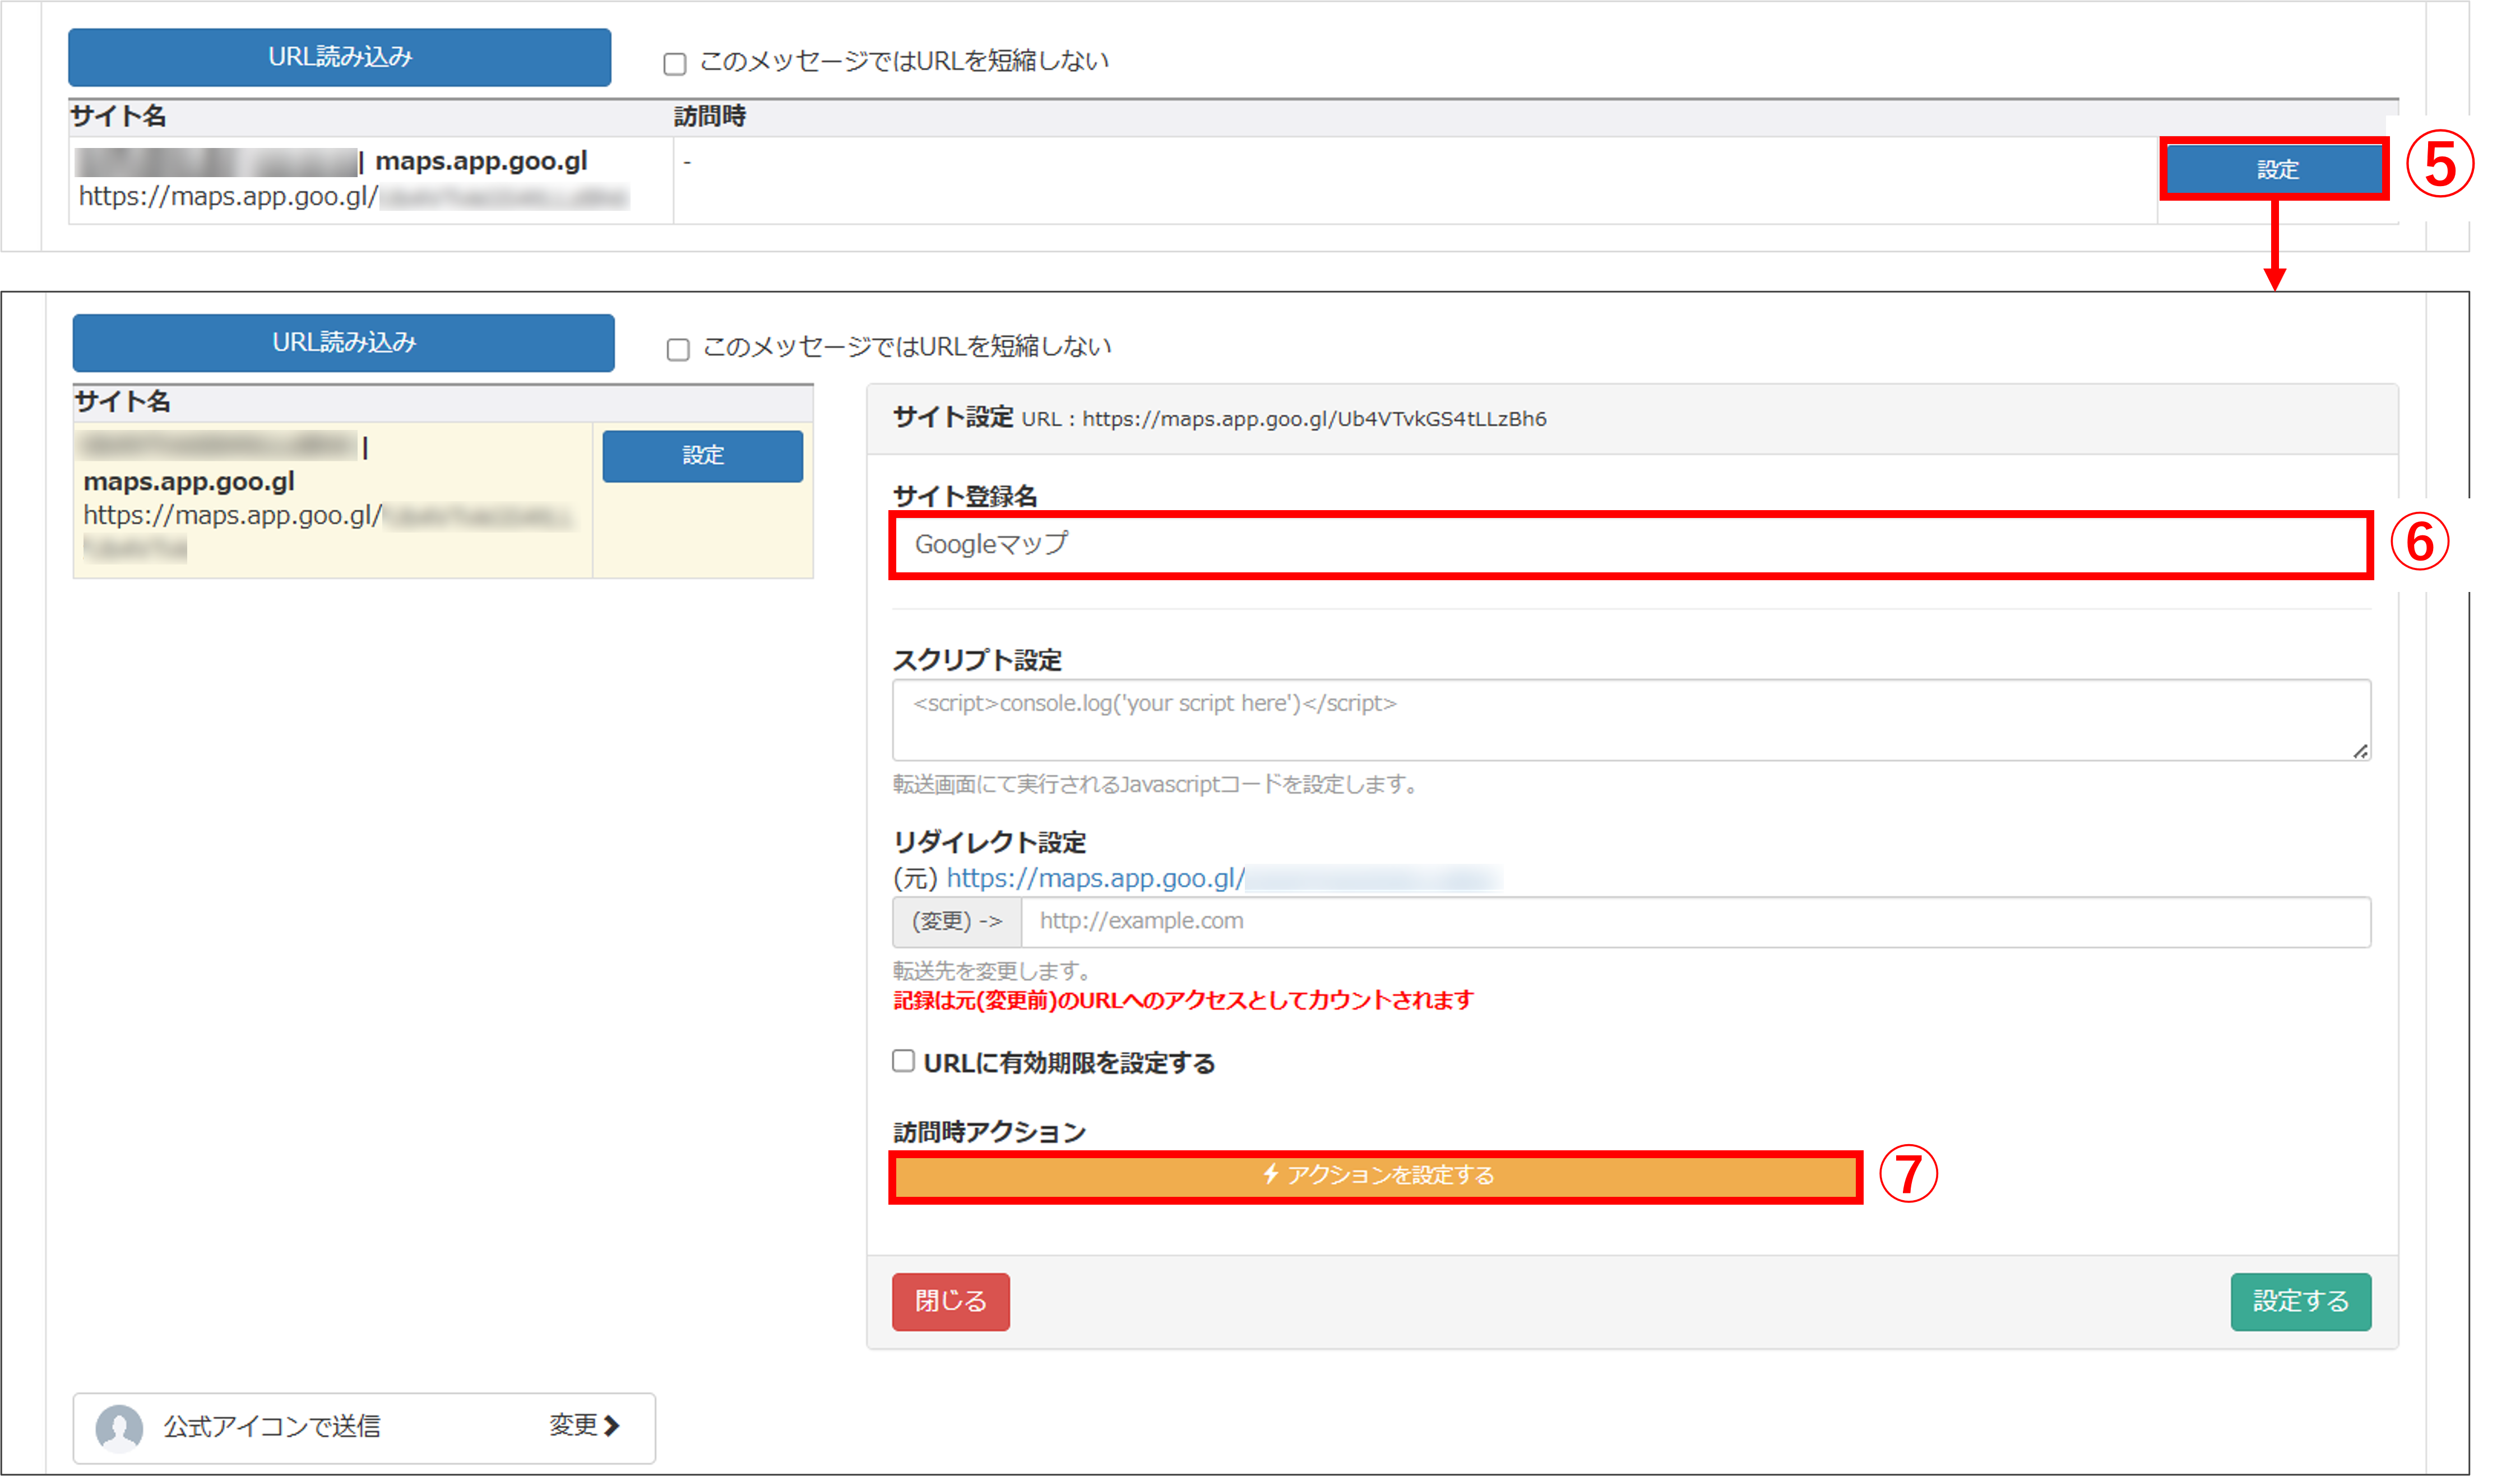Enable 'URLに有効期限を設定する' checkbox

[x=903, y=1061]
